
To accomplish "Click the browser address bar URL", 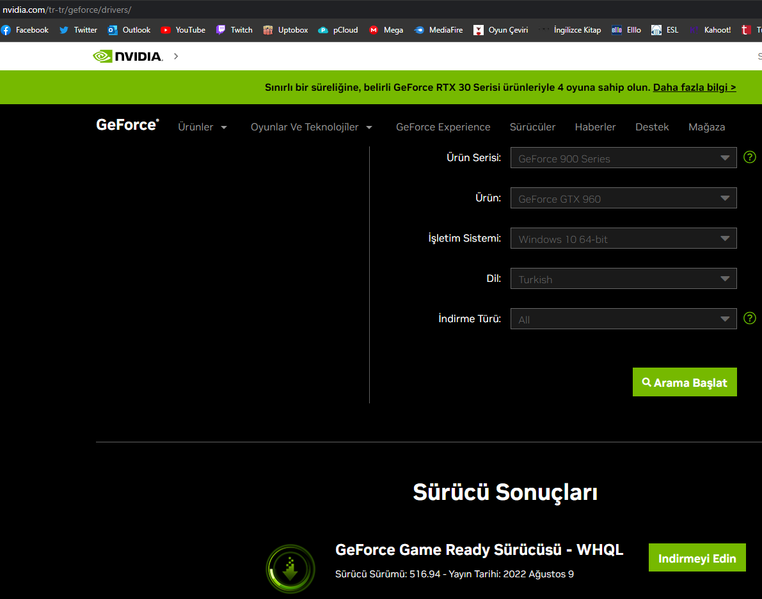I will (x=67, y=10).
